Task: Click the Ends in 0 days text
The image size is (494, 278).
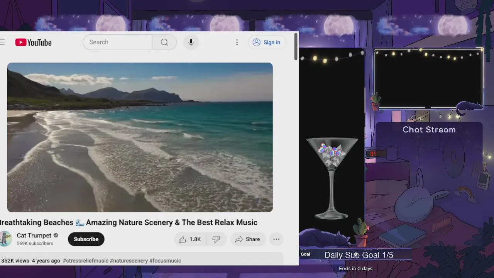Action: (356, 268)
